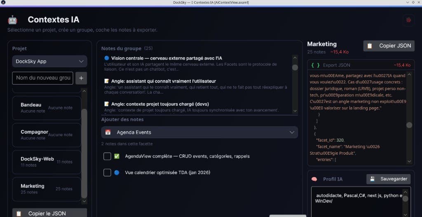422x217 pixels.
Task: Click the 'Ajouter des notes' heading
Action: click(x=122, y=119)
